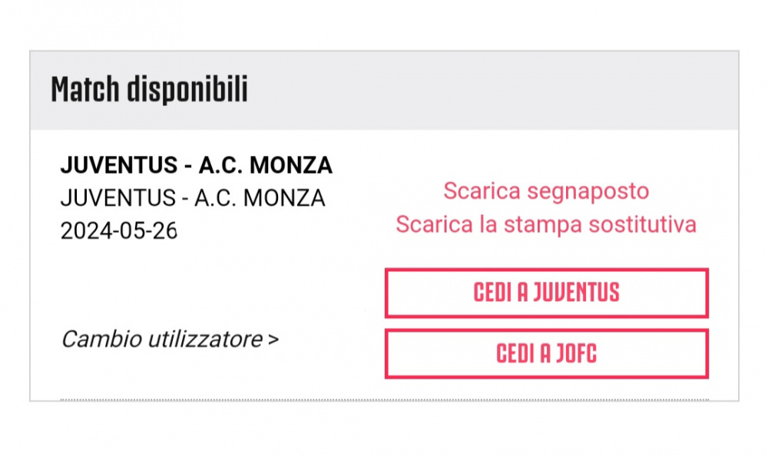Click the Scarica segnaposto link
The height and width of the screenshot is (457, 768).
coord(546,191)
